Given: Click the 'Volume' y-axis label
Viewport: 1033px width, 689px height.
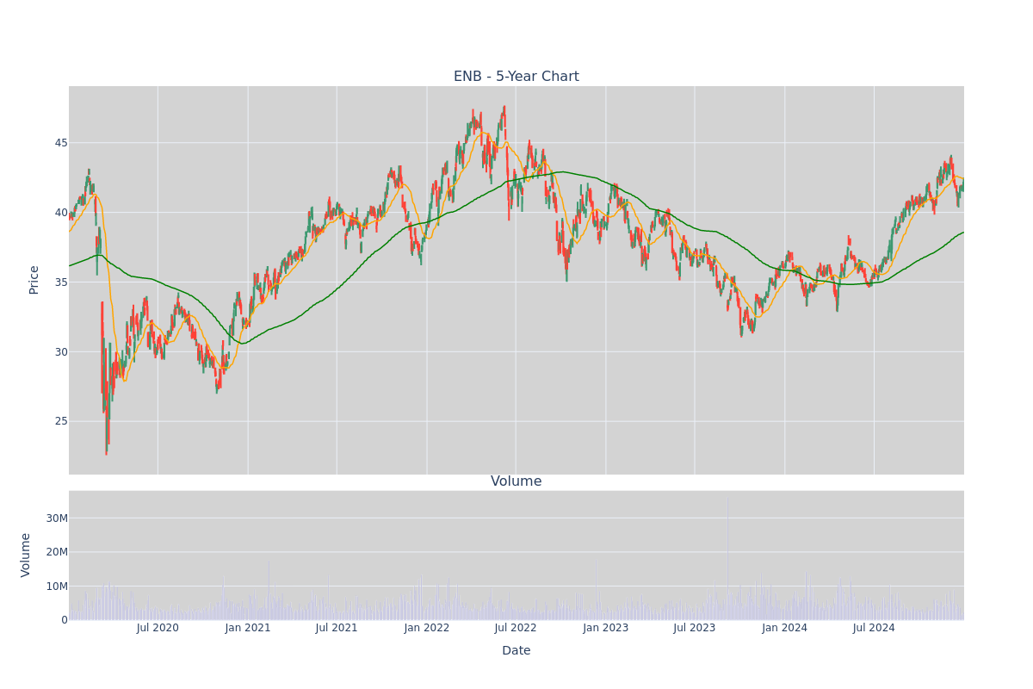Looking at the screenshot, I should [x=26, y=555].
